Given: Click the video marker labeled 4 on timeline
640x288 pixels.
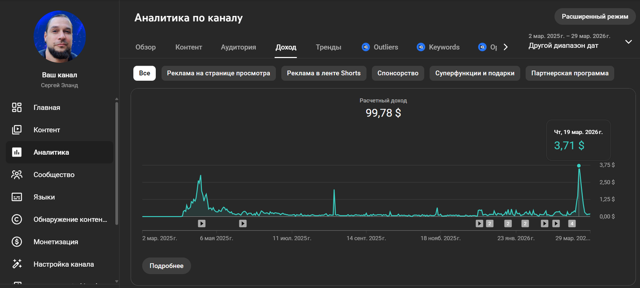Looking at the screenshot, I should (x=572, y=224).
